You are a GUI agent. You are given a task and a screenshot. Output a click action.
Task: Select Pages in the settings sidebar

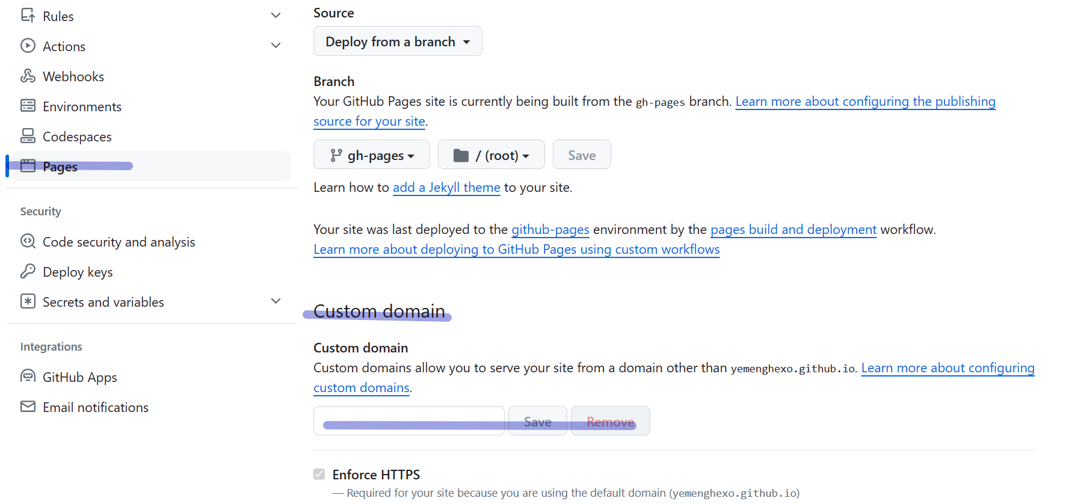60,167
